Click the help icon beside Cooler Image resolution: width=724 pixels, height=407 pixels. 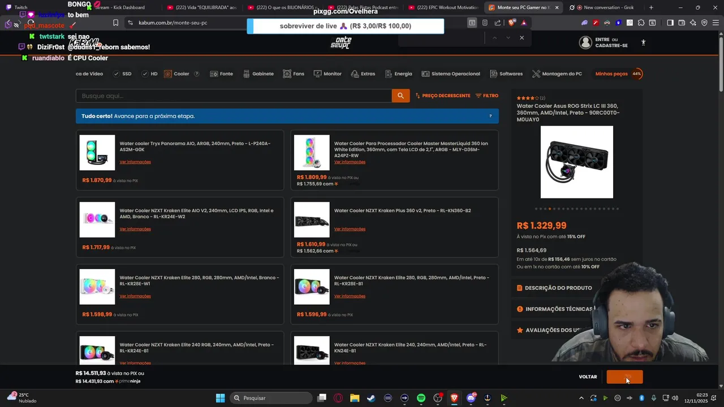[197, 74]
